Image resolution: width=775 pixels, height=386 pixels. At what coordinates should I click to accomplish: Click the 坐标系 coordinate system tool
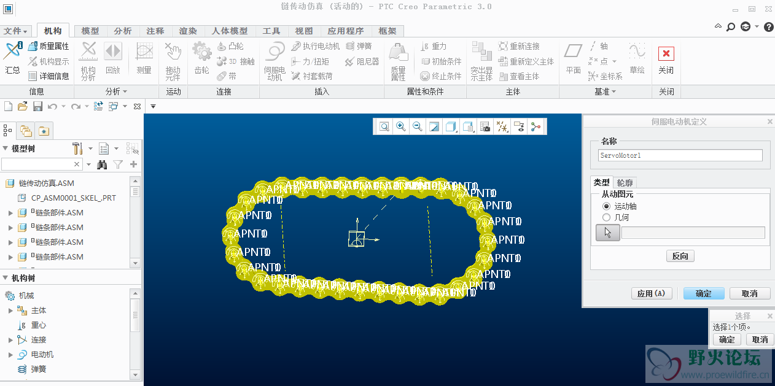(x=606, y=76)
